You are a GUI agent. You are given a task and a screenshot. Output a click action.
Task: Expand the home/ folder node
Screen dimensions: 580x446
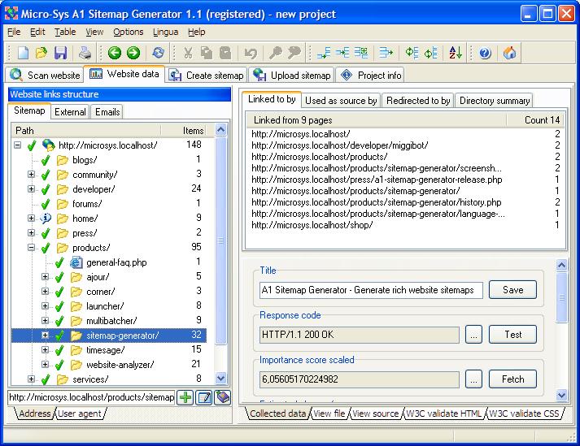32,218
